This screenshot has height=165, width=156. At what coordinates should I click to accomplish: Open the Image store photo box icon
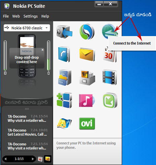click(87, 78)
